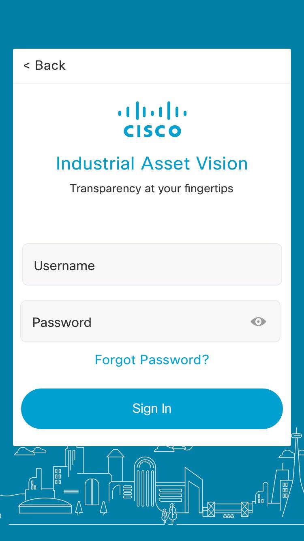Click the eye icon in the Password field
Viewport: 304px width, 541px height.
[258, 322]
